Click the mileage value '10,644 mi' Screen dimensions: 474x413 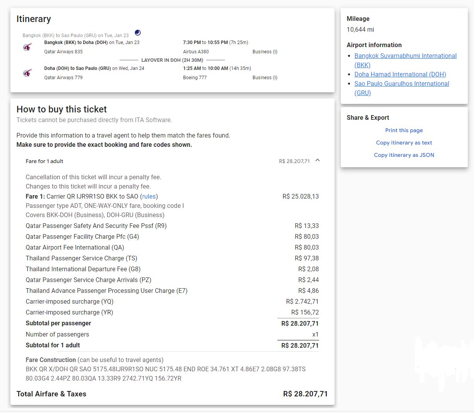(360, 29)
